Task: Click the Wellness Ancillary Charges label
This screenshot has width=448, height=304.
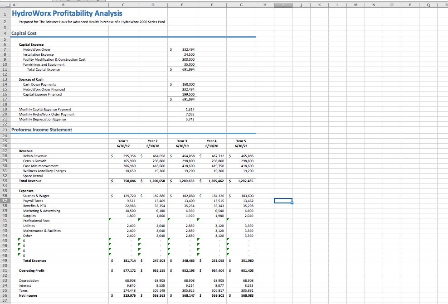Action: click(44, 171)
